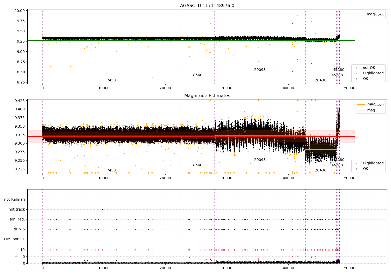Click obsid label '20098' in the AGASC ID plot
Screen dimensions: 391x274
[260, 70]
